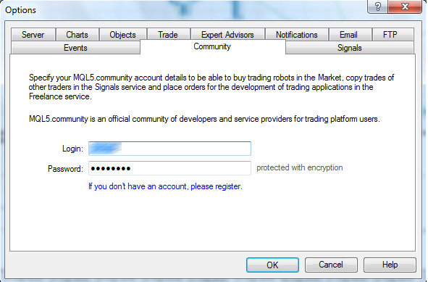Viewport: 428px width, 282px height.
Task: Open the Expert Advisors tab
Action: click(227, 35)
